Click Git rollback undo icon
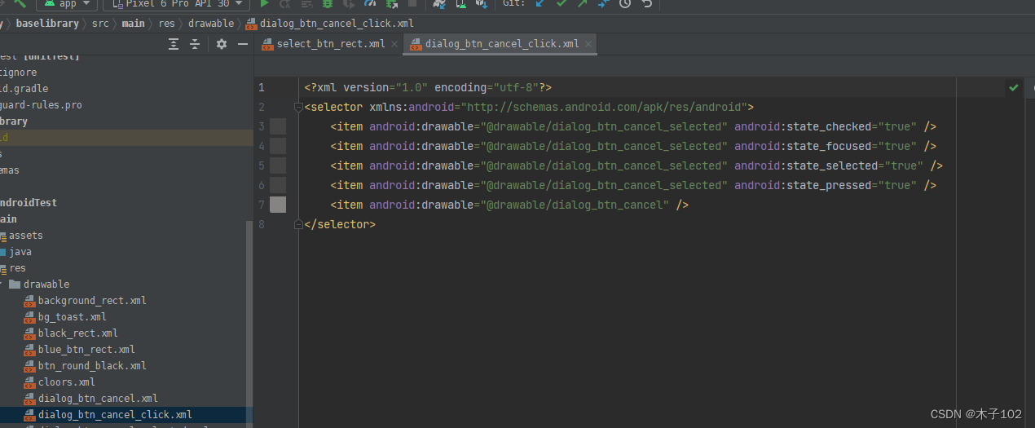1035x428 pixels. tap(646, 4)
